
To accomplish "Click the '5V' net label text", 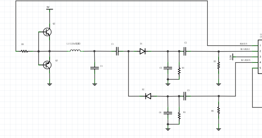I will pos(48,7).
